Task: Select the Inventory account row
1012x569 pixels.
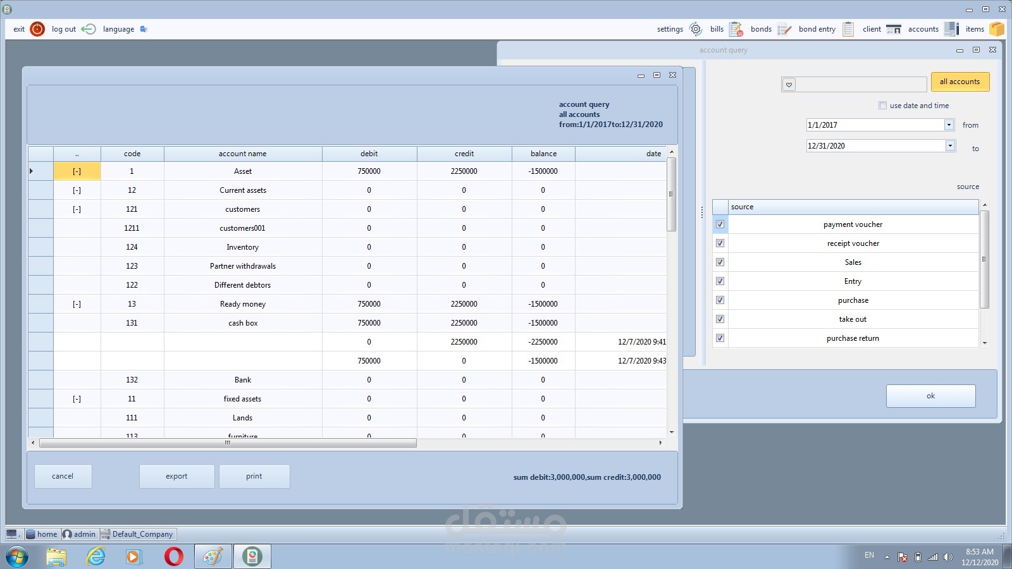Action: point(347,247)
